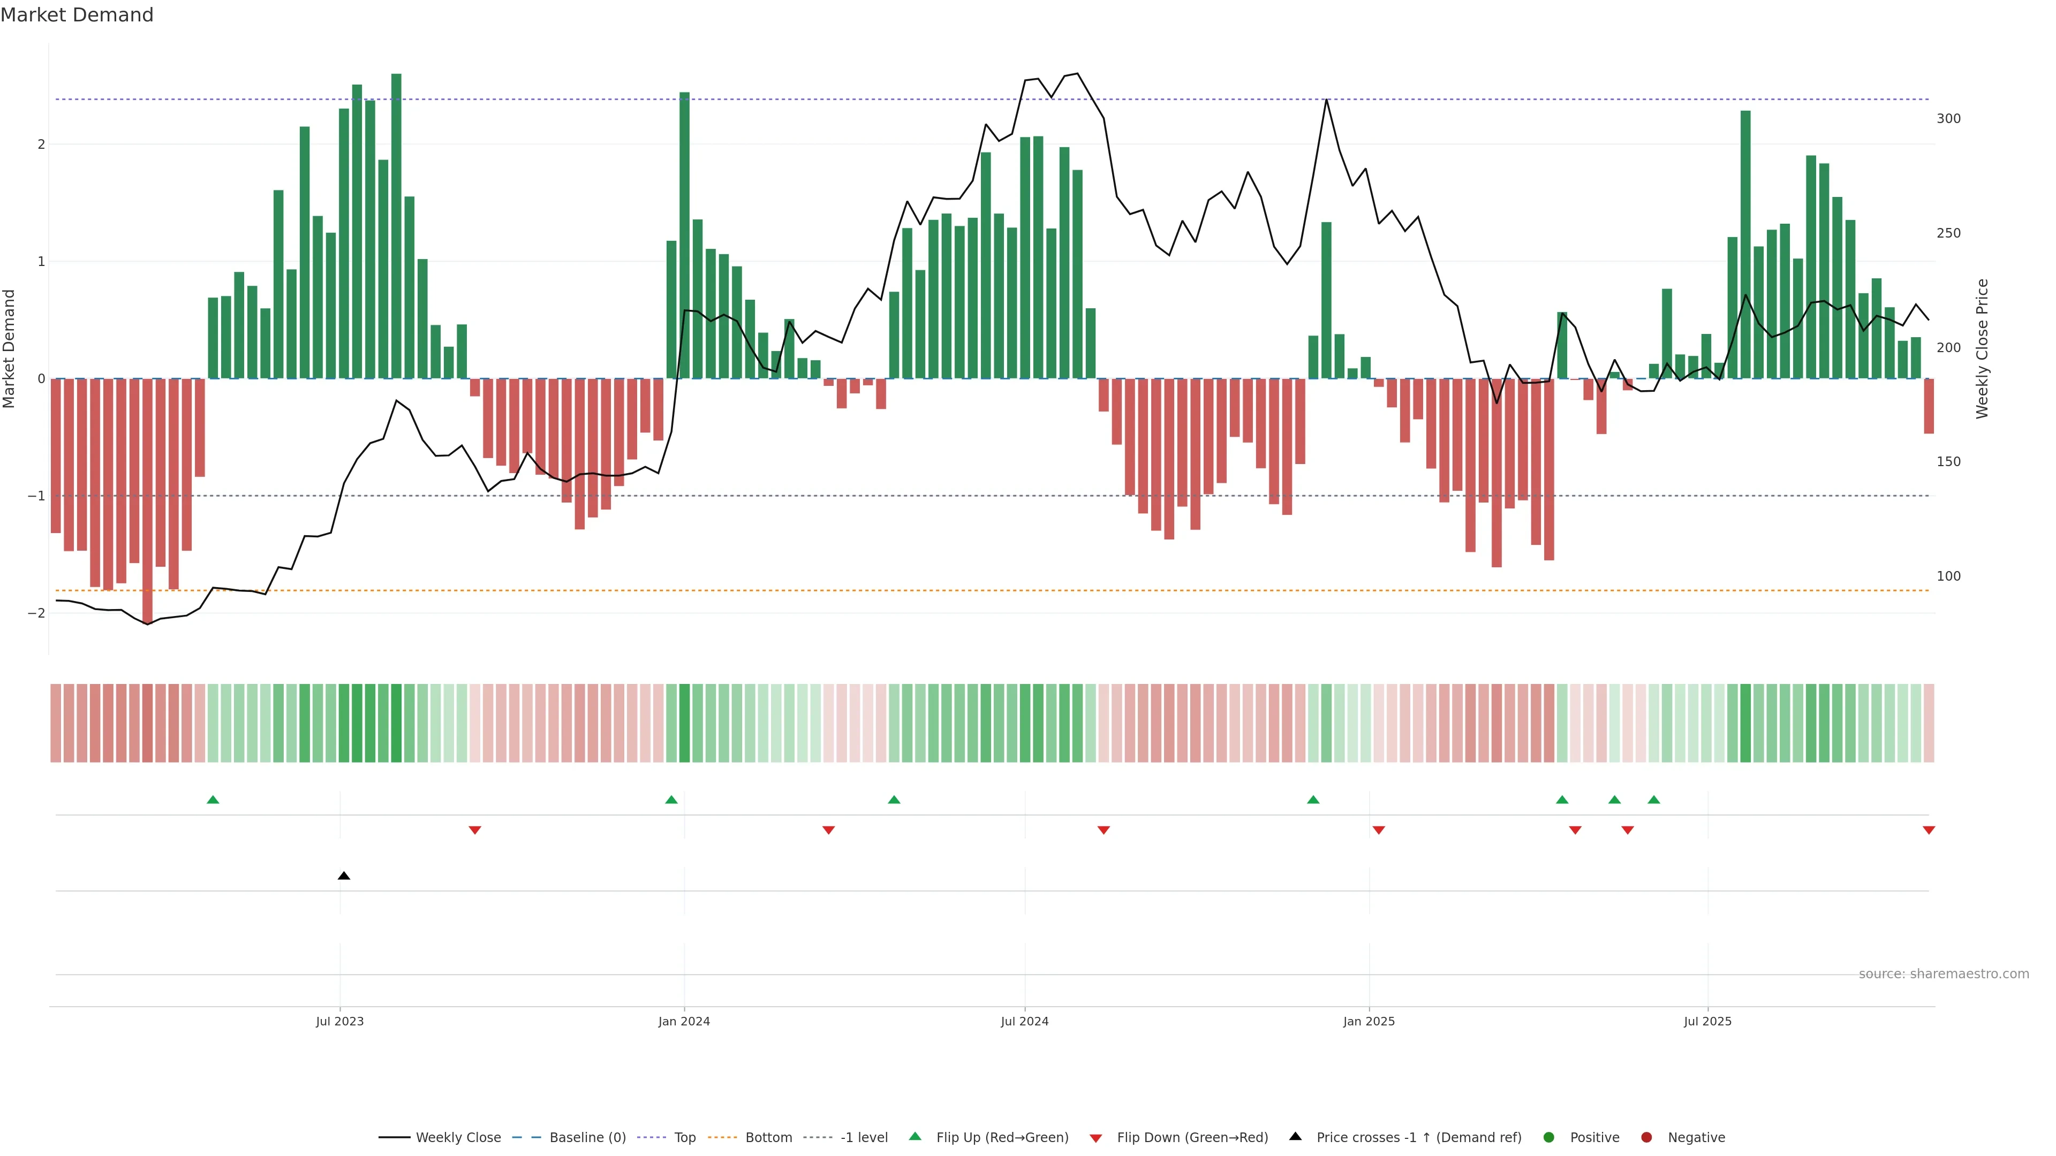Click the green flip-up marker near Jan 2024

pyautogui.click(x=671, y=800)
